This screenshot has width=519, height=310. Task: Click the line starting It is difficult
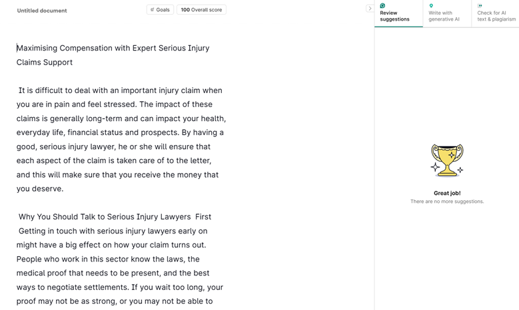coord(120,90)
